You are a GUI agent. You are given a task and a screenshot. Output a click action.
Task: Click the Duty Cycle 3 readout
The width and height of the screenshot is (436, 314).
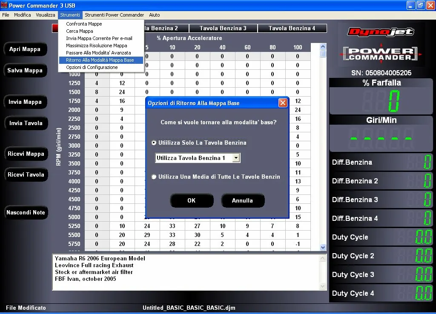[x=381, y=274]
